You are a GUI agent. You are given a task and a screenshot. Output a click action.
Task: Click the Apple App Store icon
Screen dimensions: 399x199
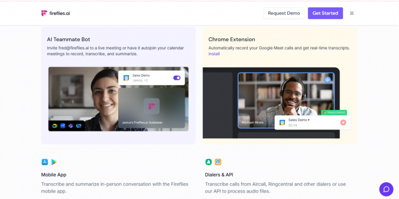tap(44, 162)
